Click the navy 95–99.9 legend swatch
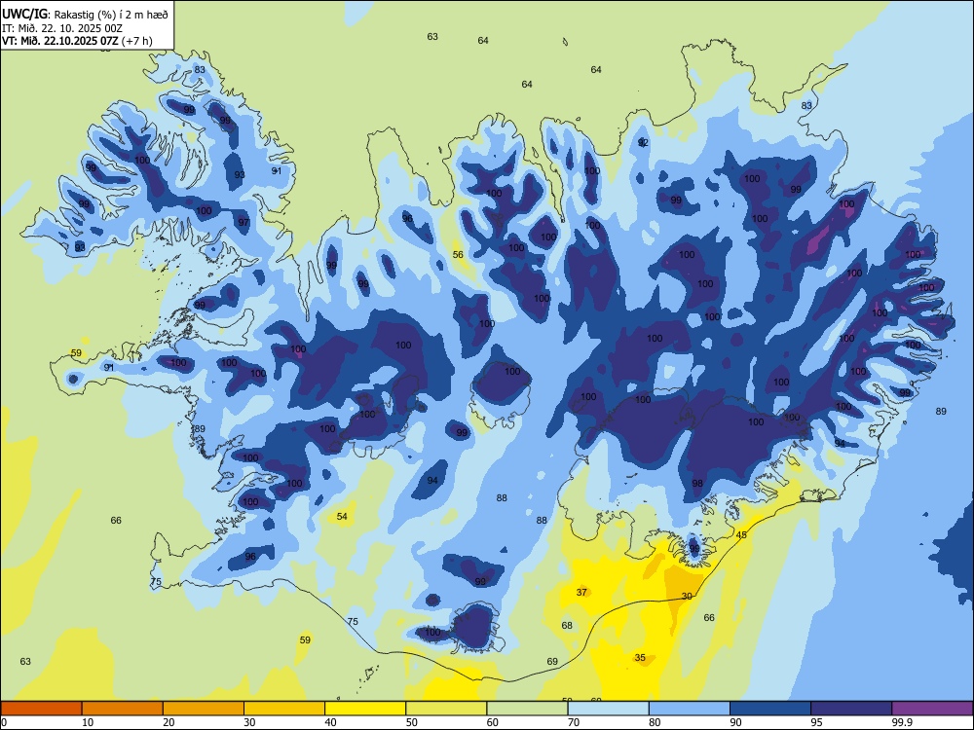The width and height of the screenshot is (974, 730). pyautogui.click(x=851, y=709)
